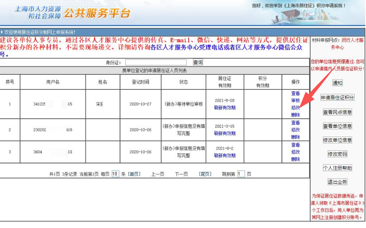Click status cell (新办)等待单位审核

(183, 104)
